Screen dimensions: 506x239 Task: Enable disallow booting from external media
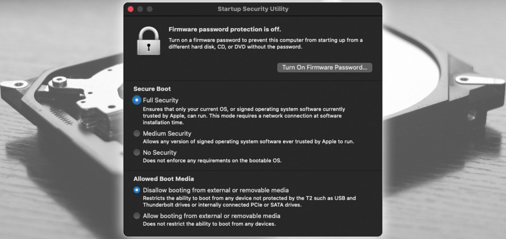136,190
